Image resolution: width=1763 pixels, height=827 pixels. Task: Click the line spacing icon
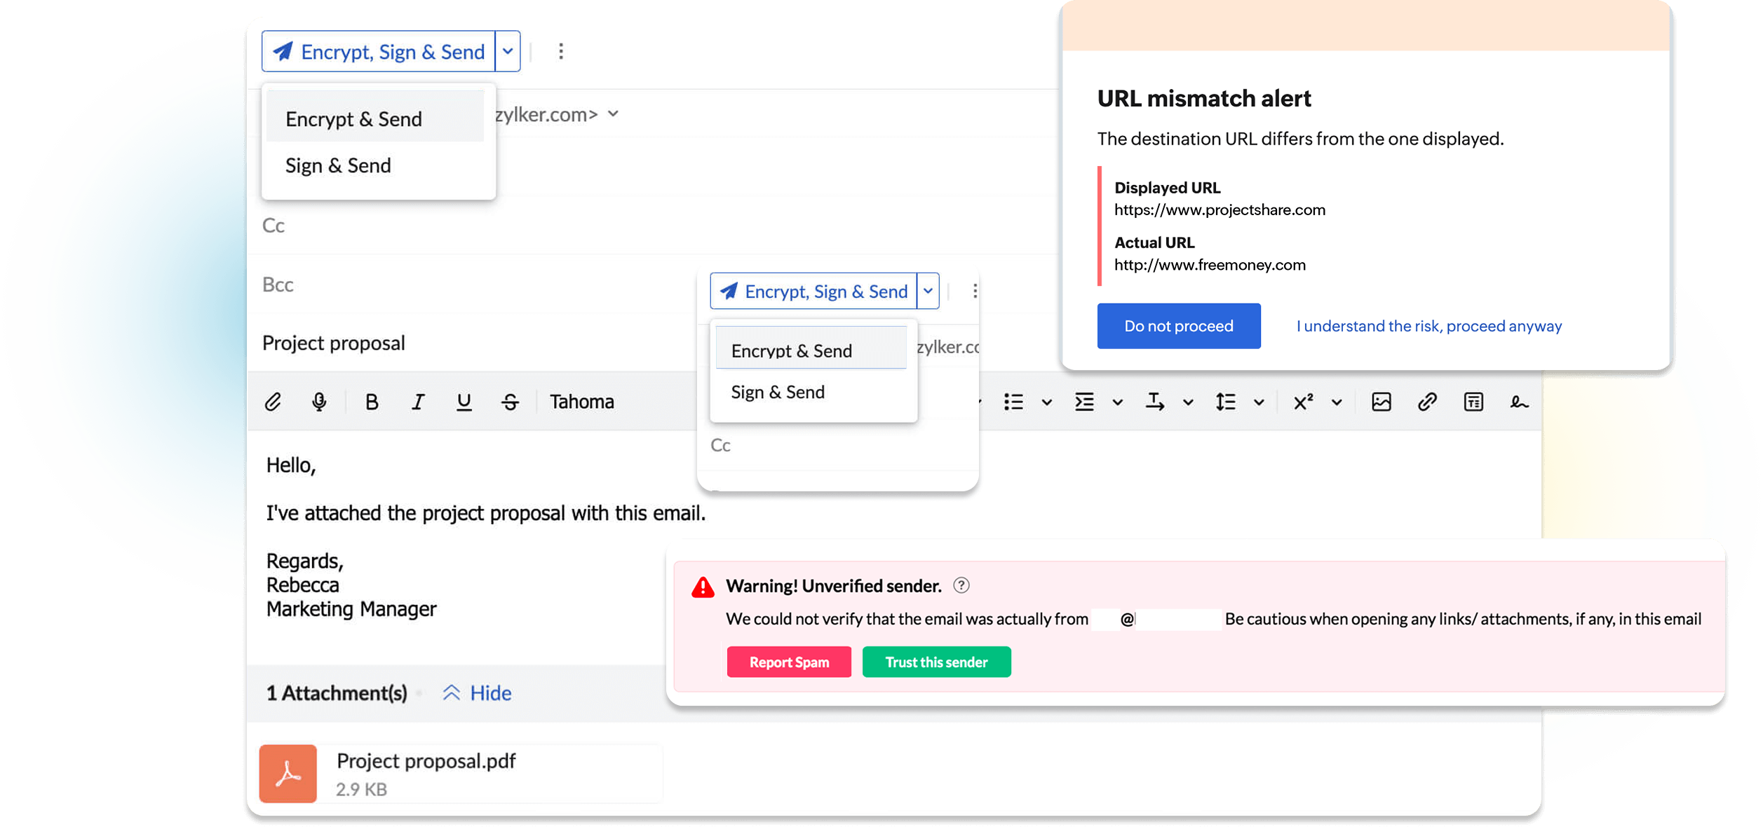[1225, 402]
